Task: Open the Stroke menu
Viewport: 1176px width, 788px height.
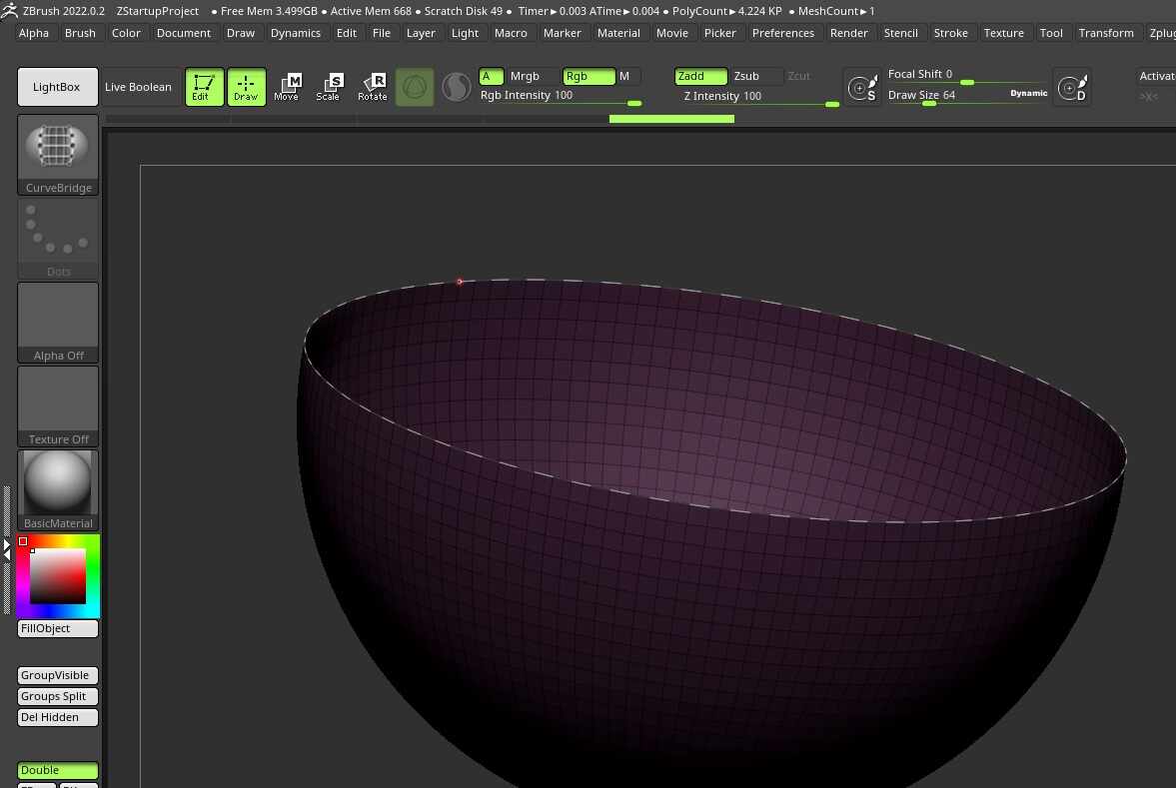Action: pos(950,33)
